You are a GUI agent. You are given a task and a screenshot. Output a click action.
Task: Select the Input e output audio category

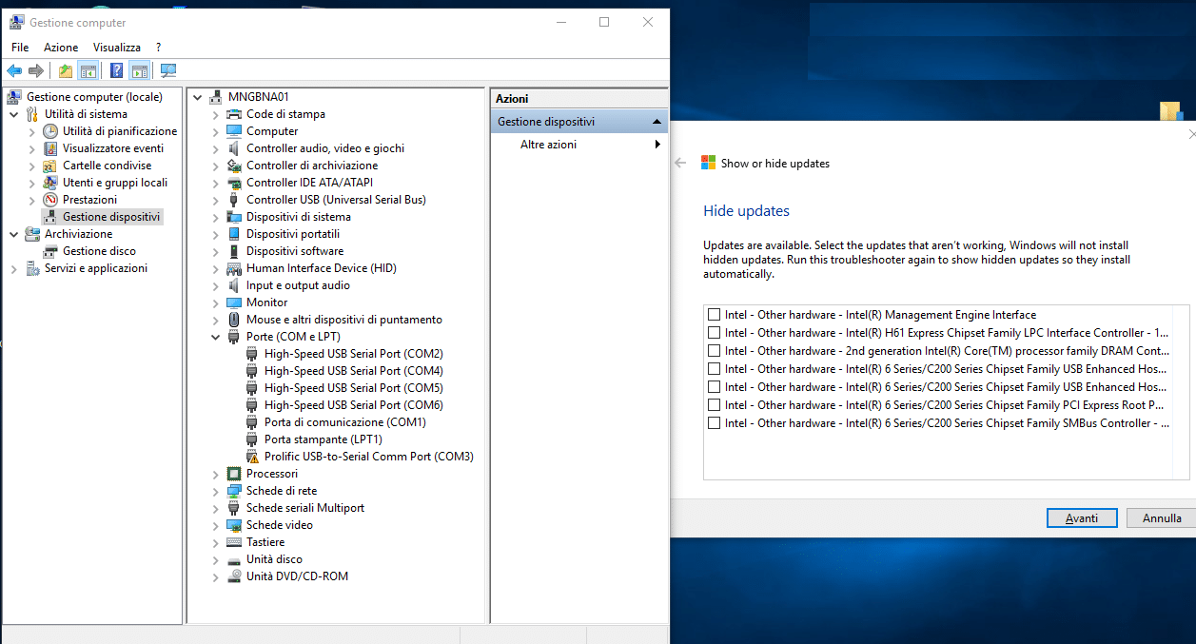pyautogui.click(x=298, y=285)
